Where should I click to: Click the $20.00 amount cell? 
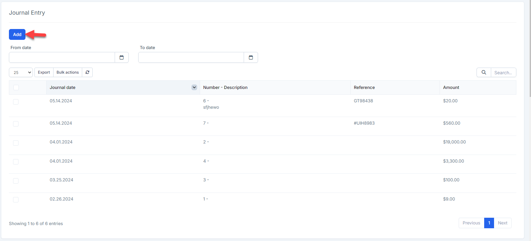[x=450, y=101]
